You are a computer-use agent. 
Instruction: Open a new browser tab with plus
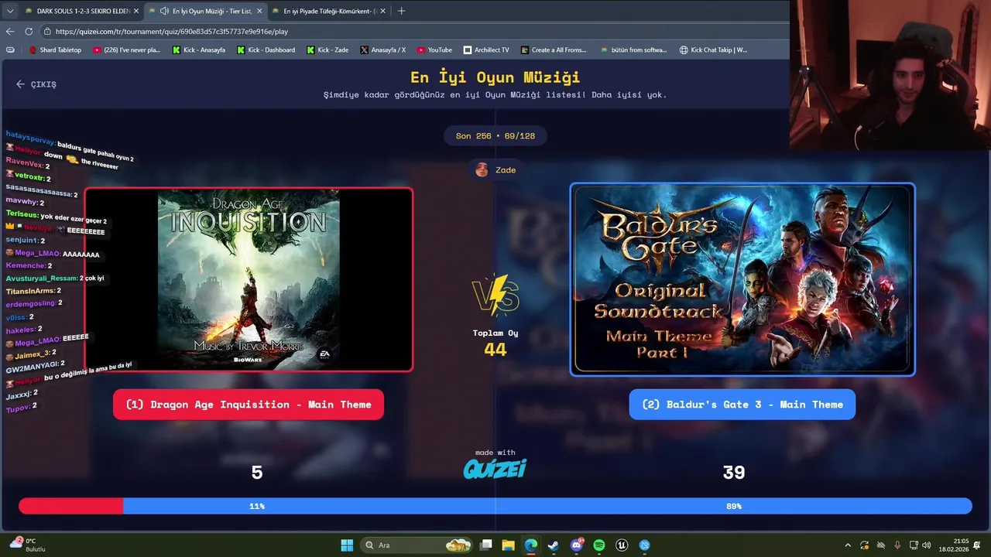pos(401,11)
